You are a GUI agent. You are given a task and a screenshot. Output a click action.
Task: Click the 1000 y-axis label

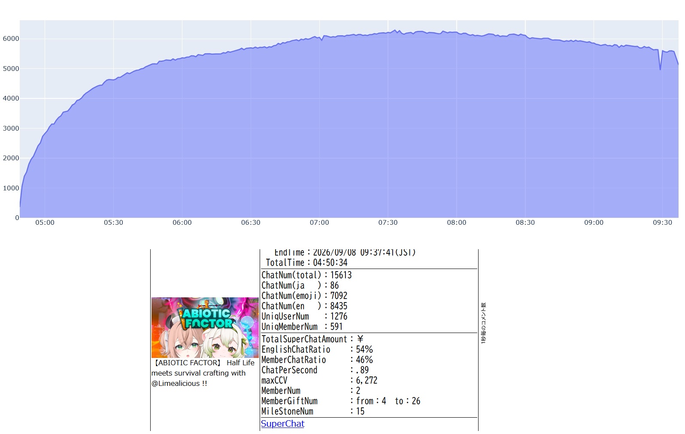click(11, 188)
